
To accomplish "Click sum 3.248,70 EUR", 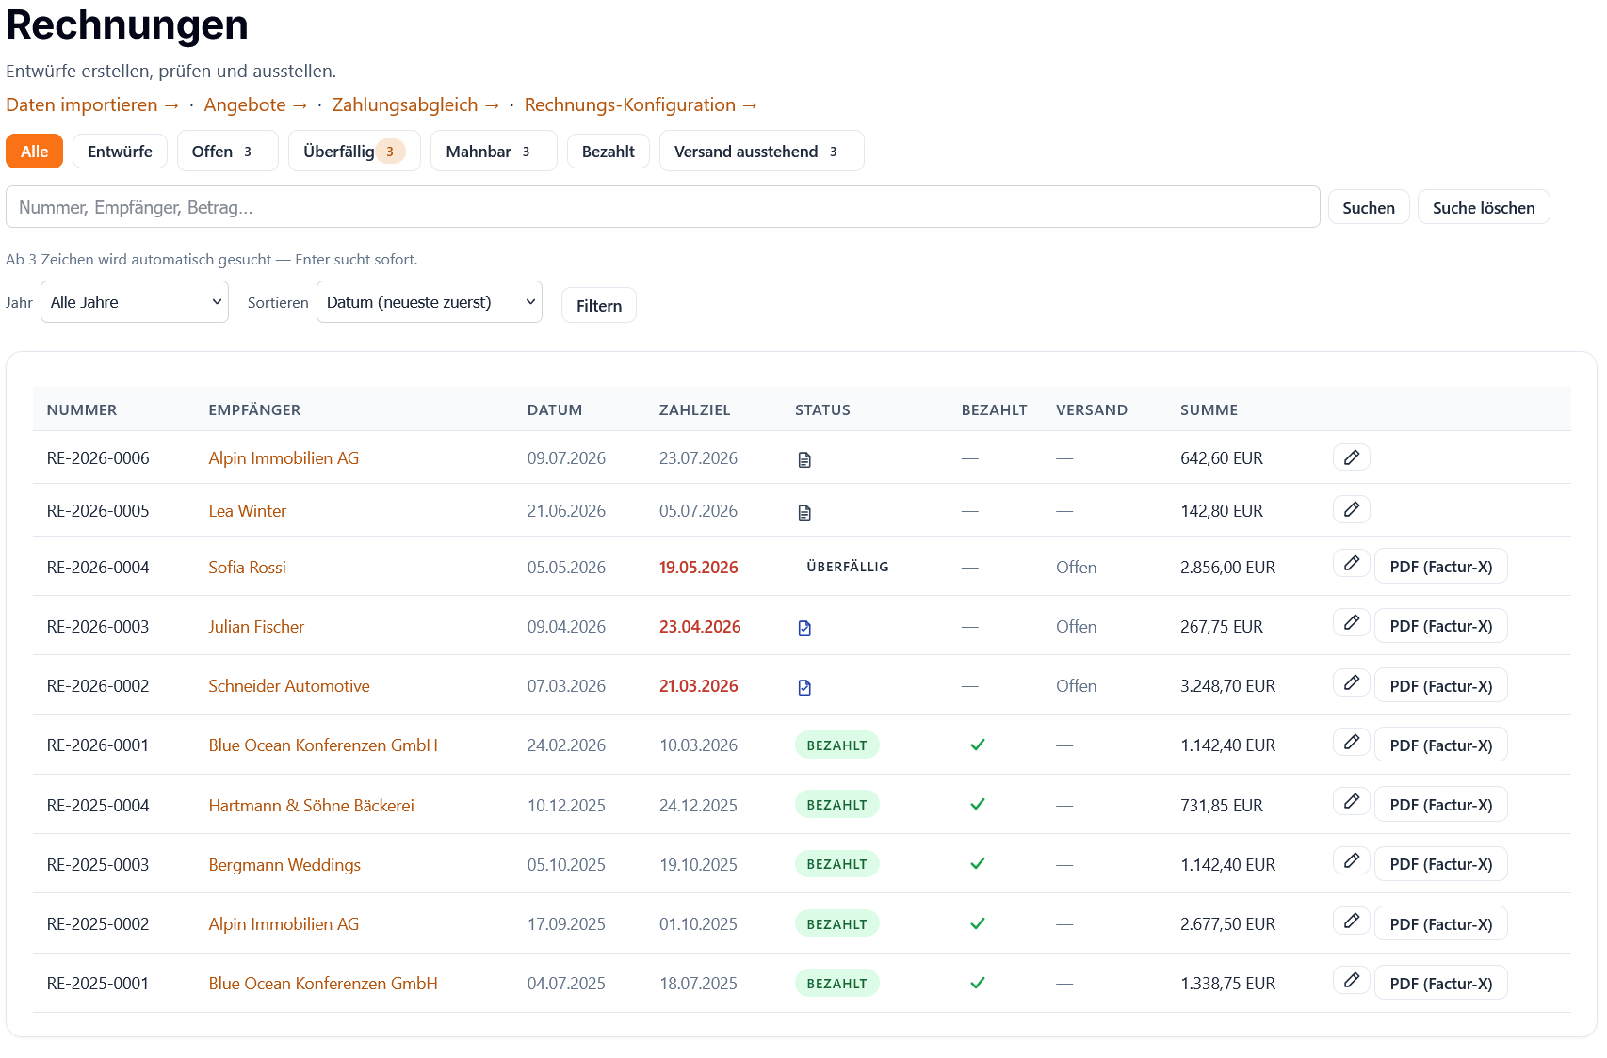I will click(x=1227, y=686).
